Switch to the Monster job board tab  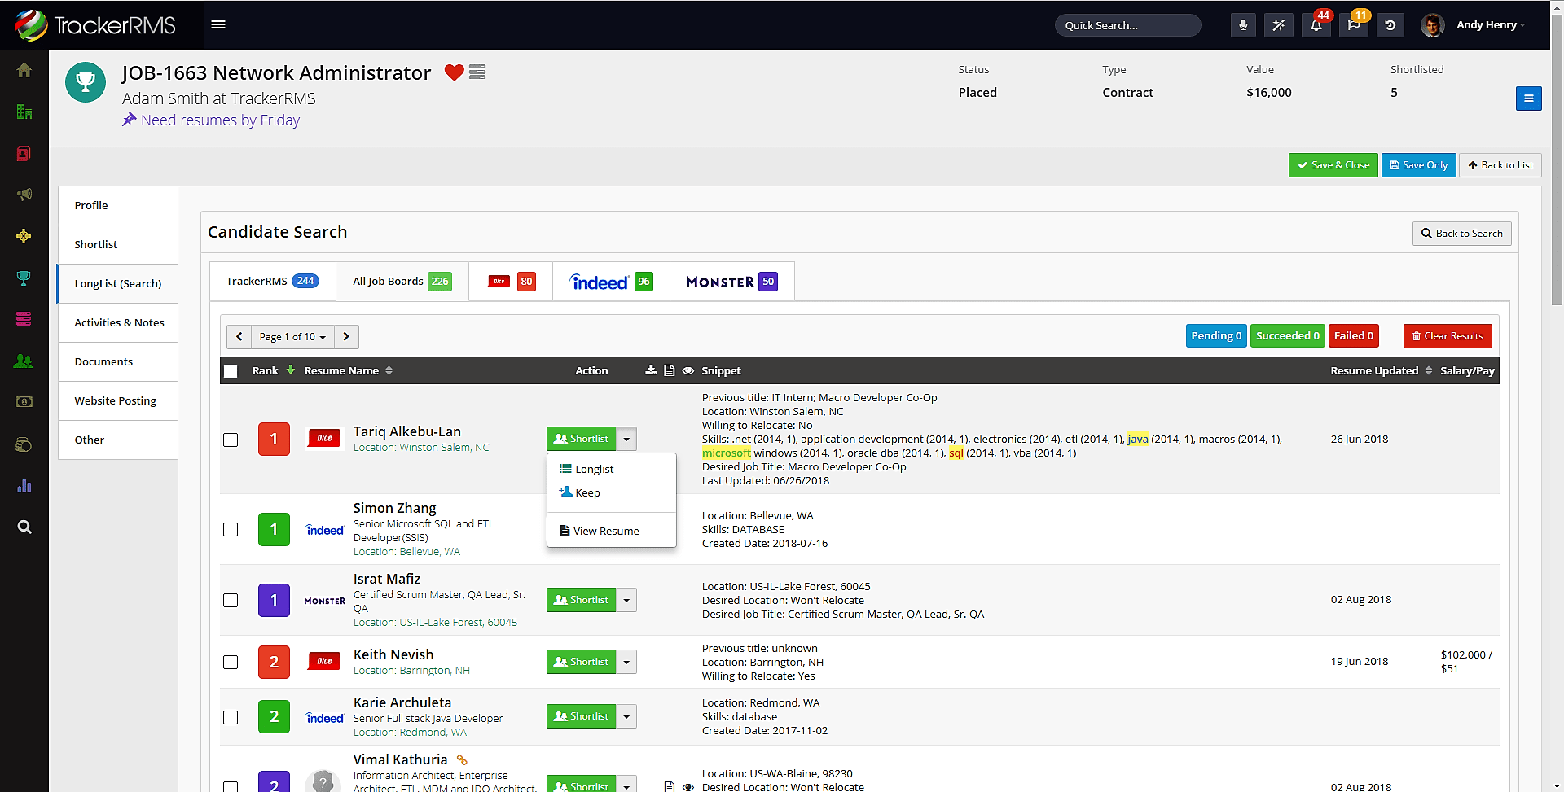coord(730,281)
